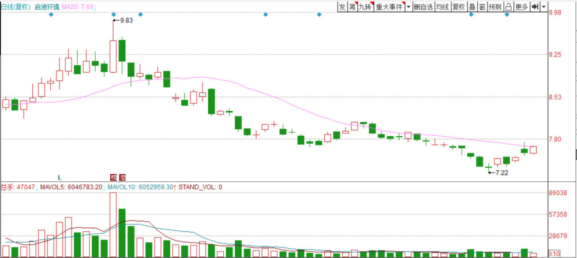Click the event diamond below the lock icon
Image resolution: width=577 pixels, height=258 pixels.
(x=507, y=15)
